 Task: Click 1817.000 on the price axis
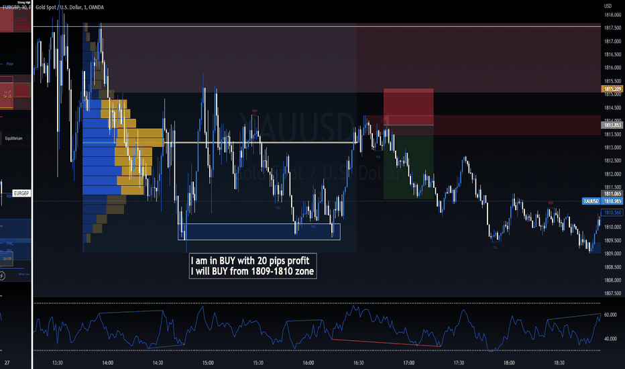pyautogui.click(x=613, y=41)
